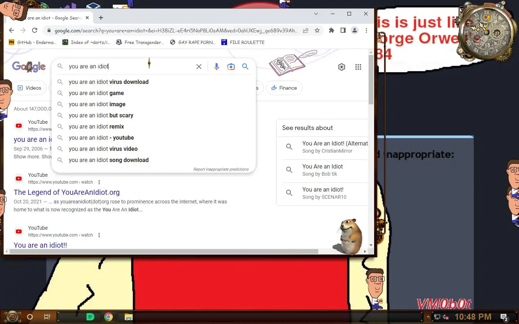Image resolution: width=519 pixels, height=324 pixels.
Task: Select suggestion 'you are an idiot image'
Action: (x=154, y=104)
